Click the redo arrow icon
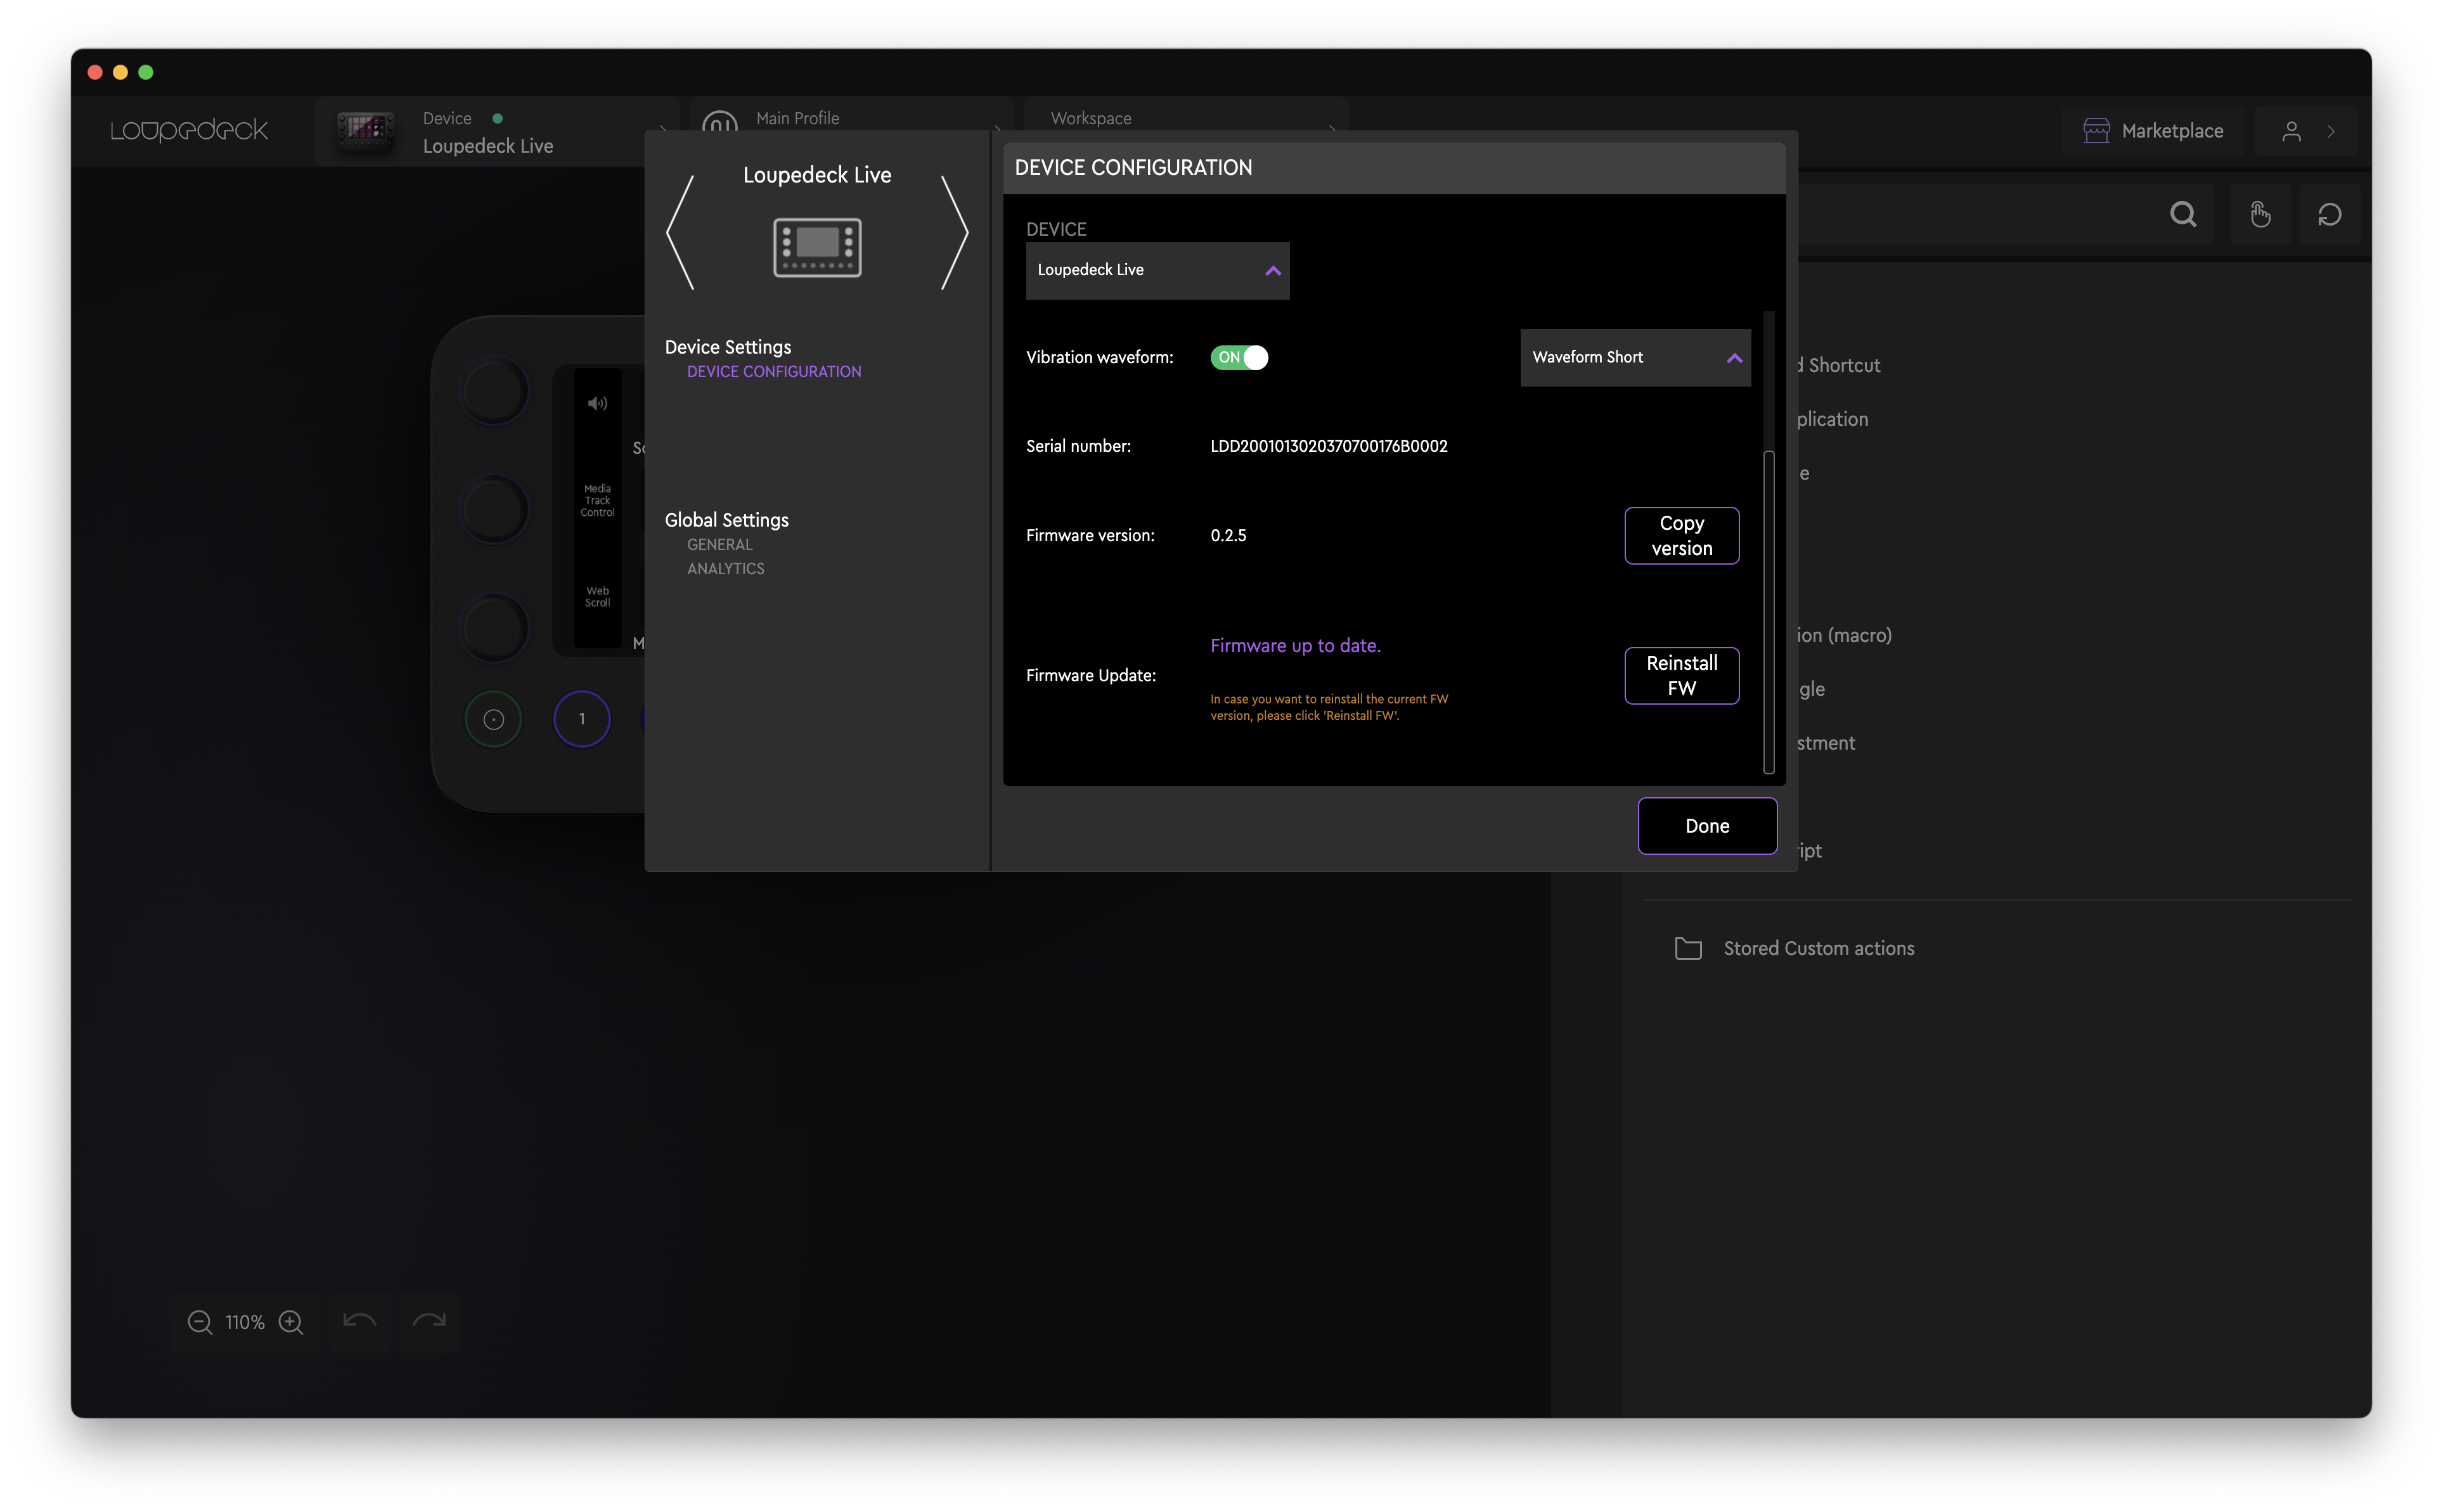 (x=428, y=1322)
